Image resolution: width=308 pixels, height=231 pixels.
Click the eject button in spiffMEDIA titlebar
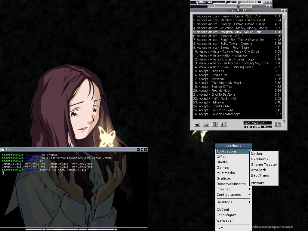(255, 2)
